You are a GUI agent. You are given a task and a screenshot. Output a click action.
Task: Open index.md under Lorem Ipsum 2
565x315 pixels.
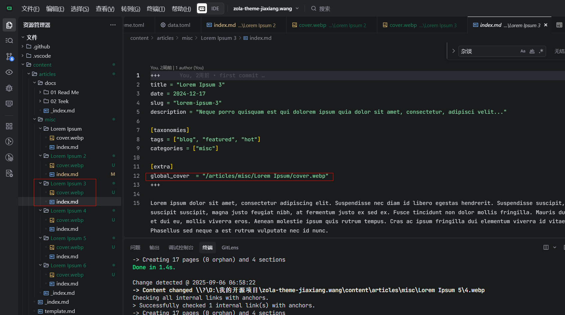coord(67,174)
